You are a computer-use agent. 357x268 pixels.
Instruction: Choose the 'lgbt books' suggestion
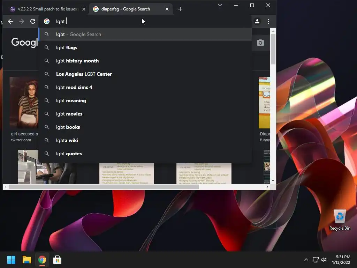pos(145,127)
